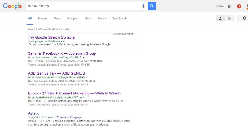
Task: Open the red notifications badge
Action: [239, 6]
